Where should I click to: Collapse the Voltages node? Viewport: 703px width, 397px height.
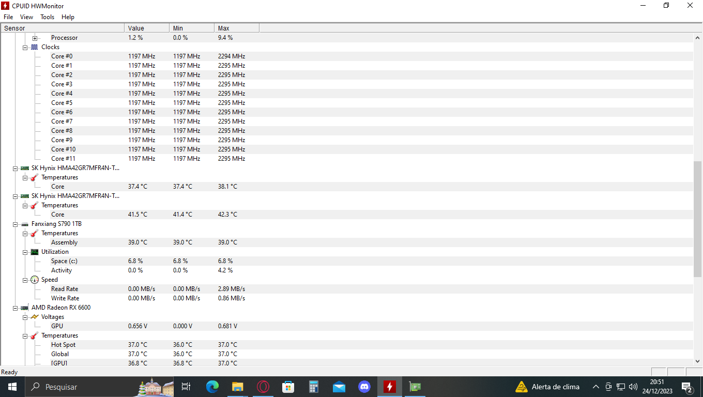(25, 317)
